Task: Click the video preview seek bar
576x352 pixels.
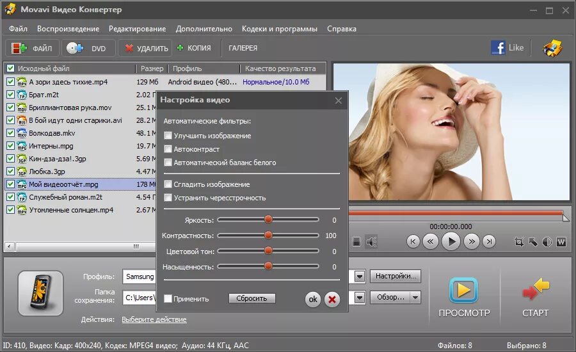Action: coord(456,213)
